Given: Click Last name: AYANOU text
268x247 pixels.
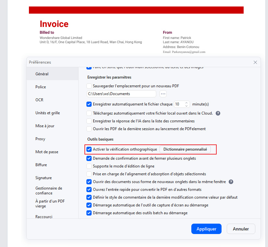Looking at the screenshot, I should 178,42.
